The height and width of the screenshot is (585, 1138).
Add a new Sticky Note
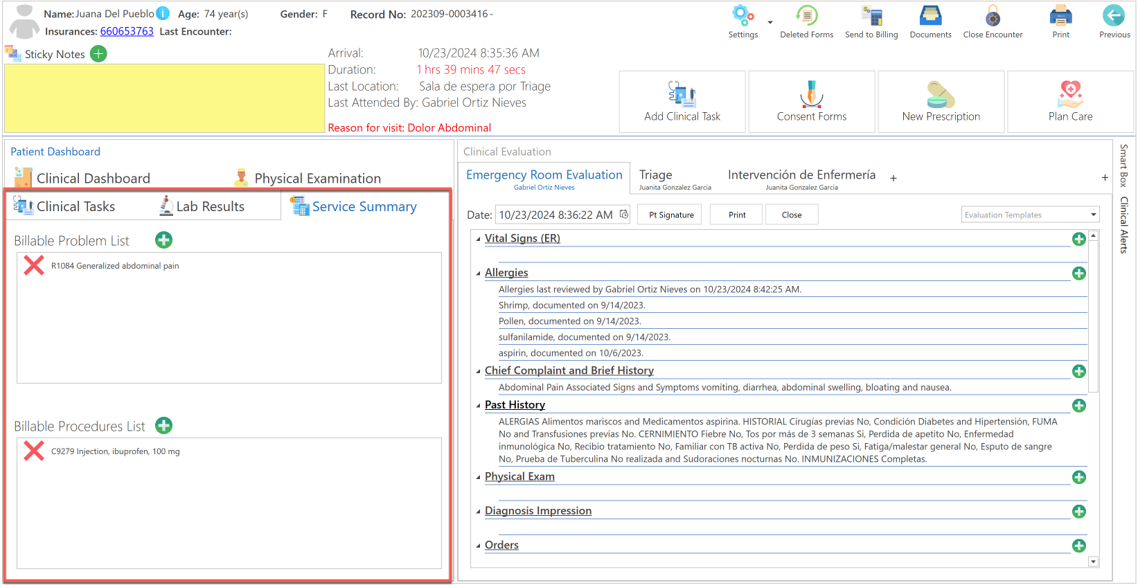[x=99, y=53]
